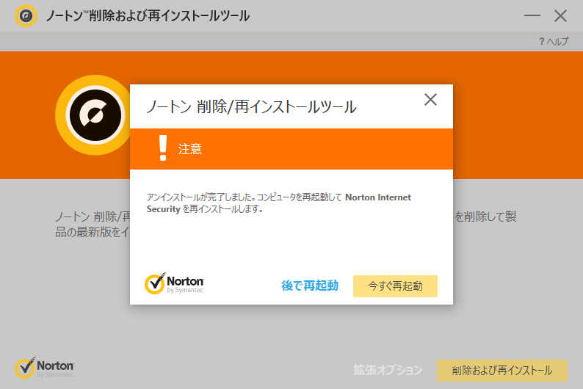583x389 pixels.
Task: Click the Norton logo inside the dialog
Action: (174, 283)
